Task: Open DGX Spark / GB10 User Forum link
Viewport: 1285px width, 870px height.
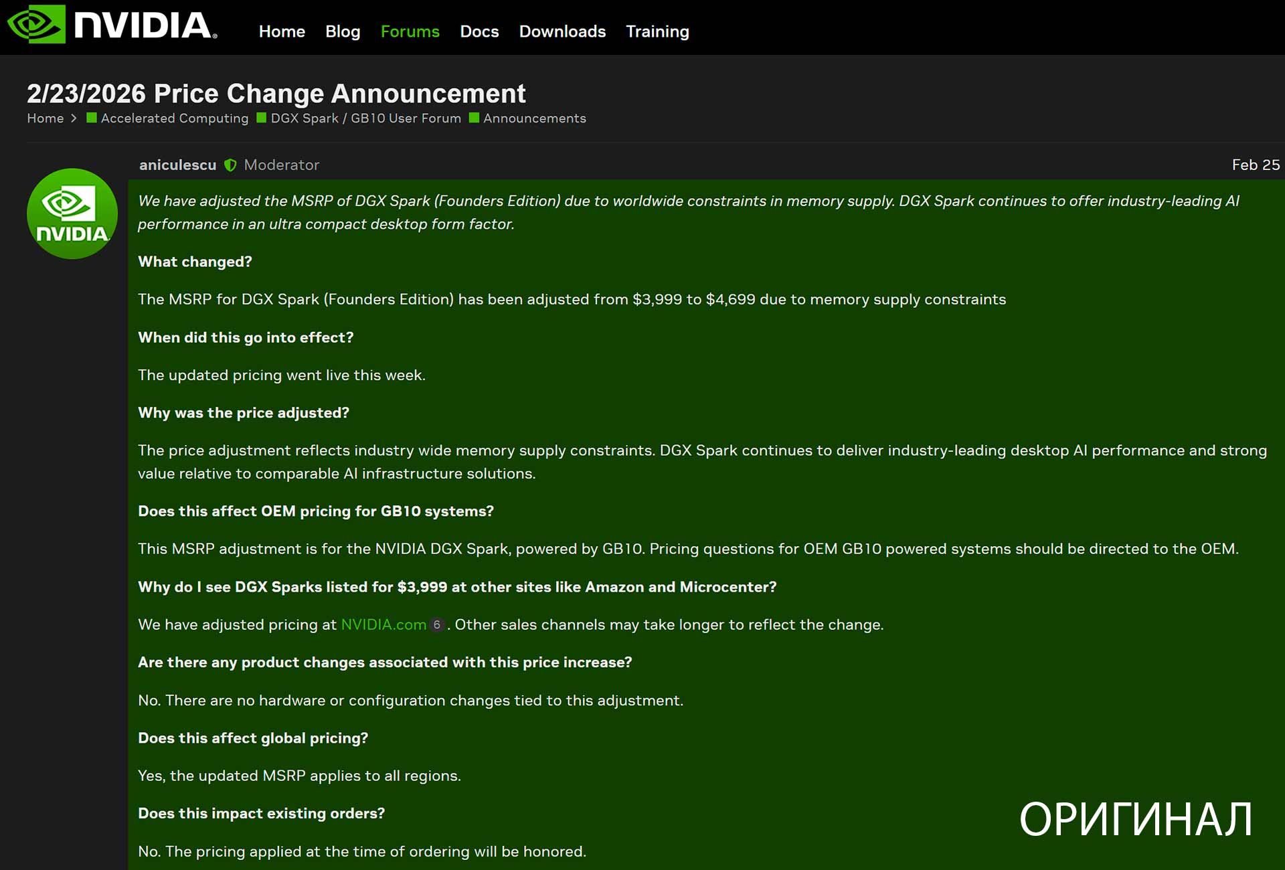Action: tap(365, 118)
